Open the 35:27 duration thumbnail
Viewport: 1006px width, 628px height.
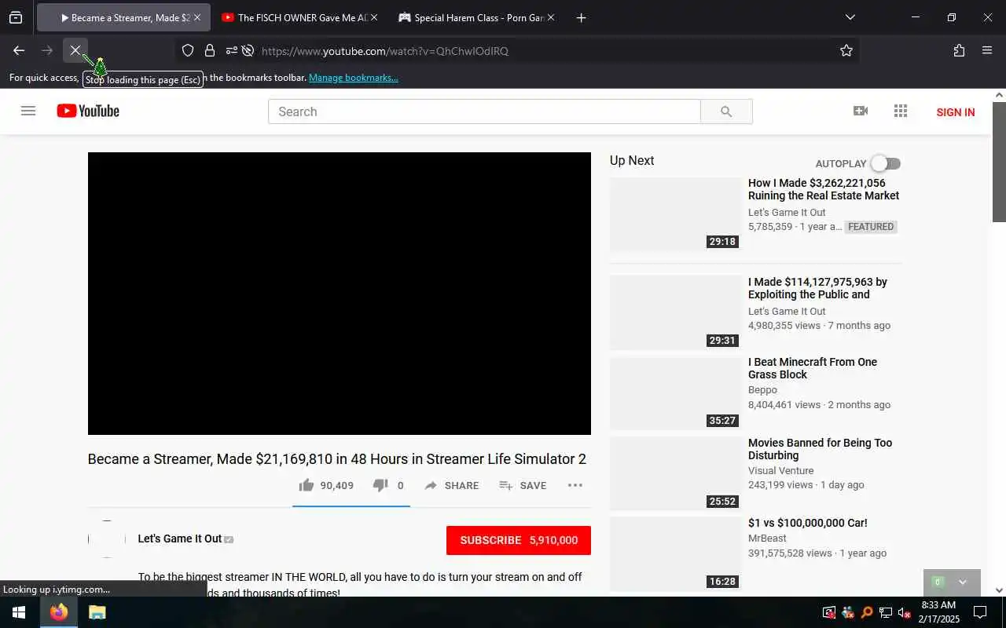675,393
